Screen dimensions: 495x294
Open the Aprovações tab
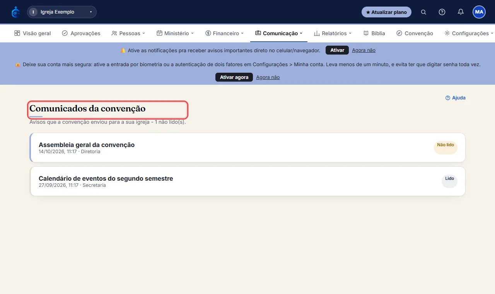pyautogui.click(x=81, y=33)
